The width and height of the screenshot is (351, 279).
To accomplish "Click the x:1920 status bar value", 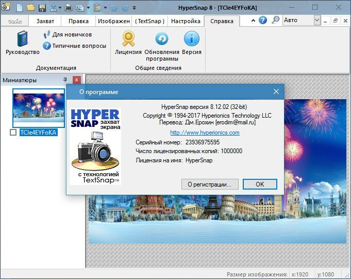I will point(300,274).
